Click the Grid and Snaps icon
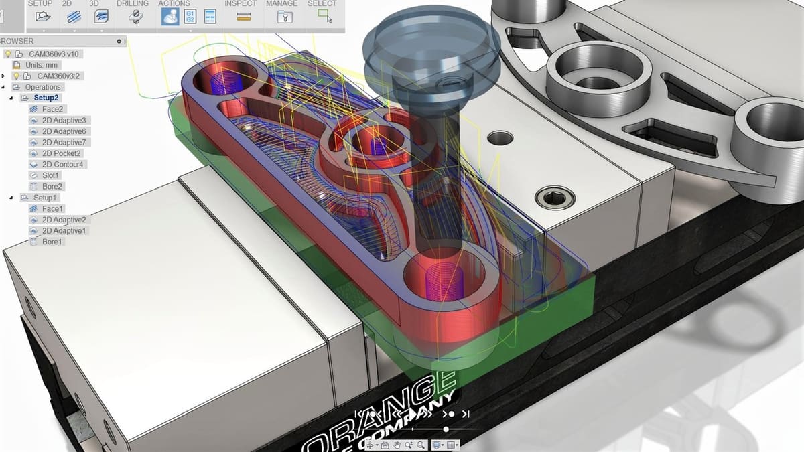 [450, 445]
